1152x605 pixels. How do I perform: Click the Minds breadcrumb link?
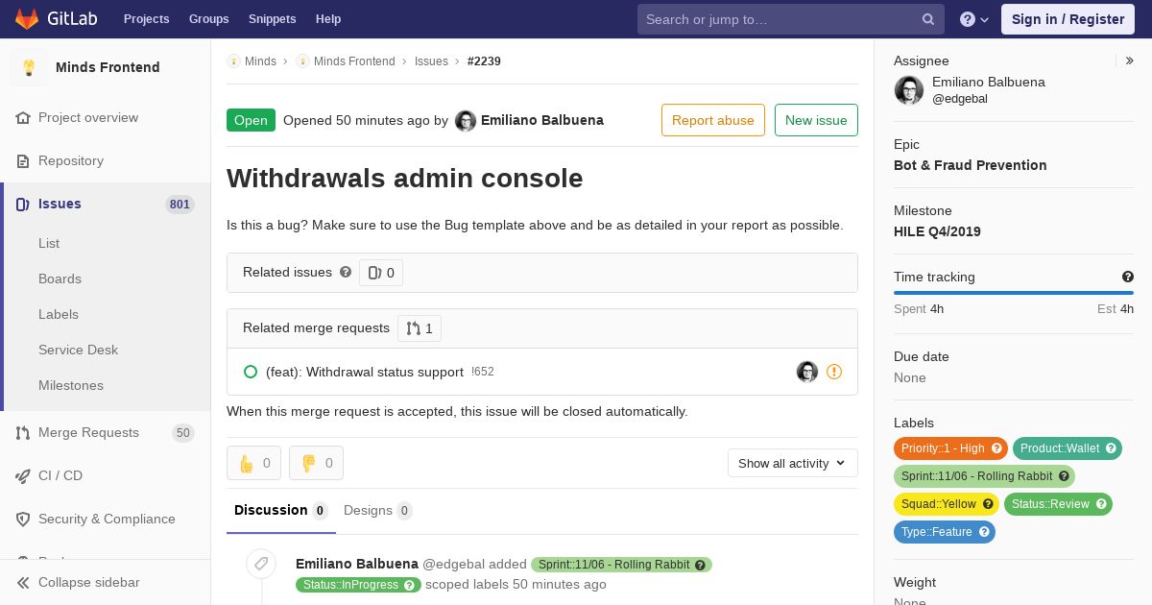(260, 61)
